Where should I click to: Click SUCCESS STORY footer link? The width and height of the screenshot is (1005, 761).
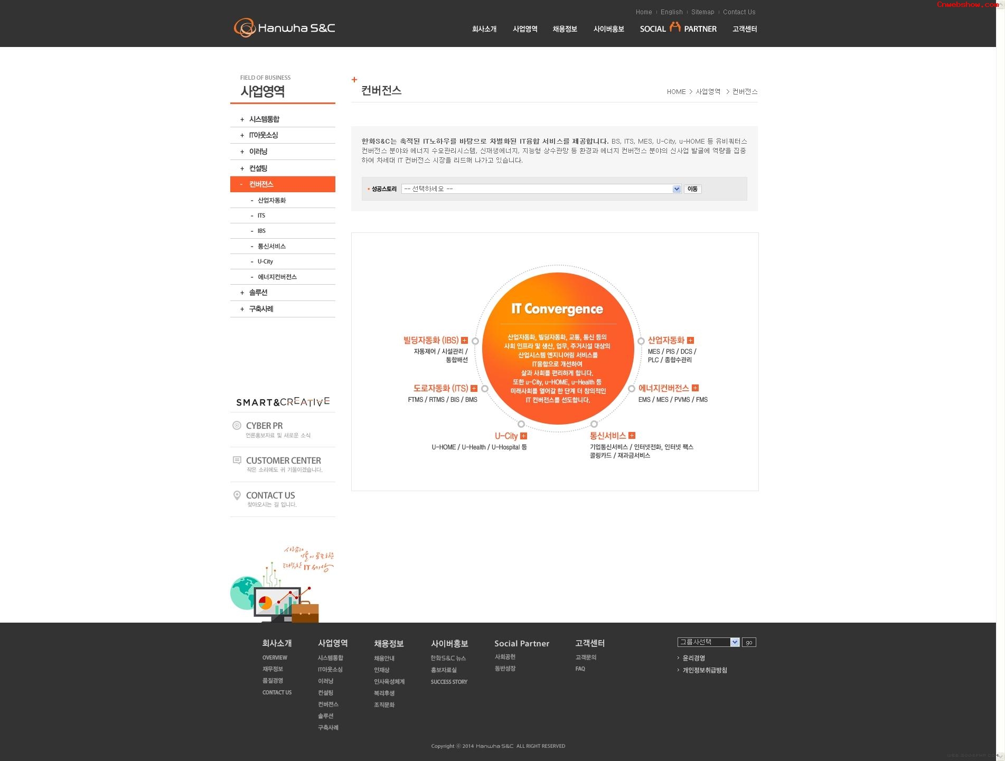tap(449, 682)
